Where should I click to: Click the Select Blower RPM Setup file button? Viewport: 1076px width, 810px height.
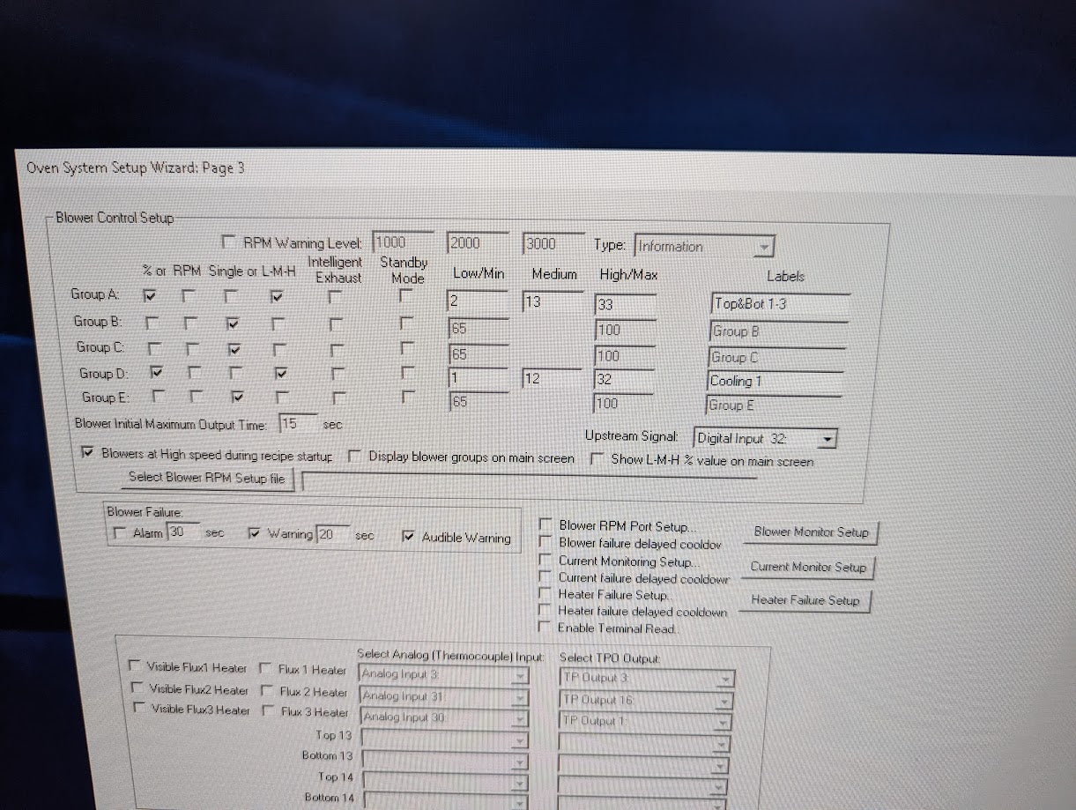tap(207, 478)
